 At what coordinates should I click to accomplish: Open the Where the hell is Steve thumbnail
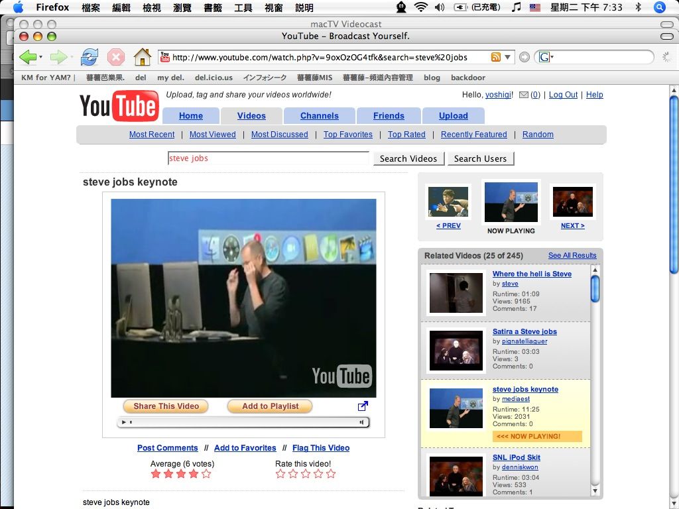point(456,292)
